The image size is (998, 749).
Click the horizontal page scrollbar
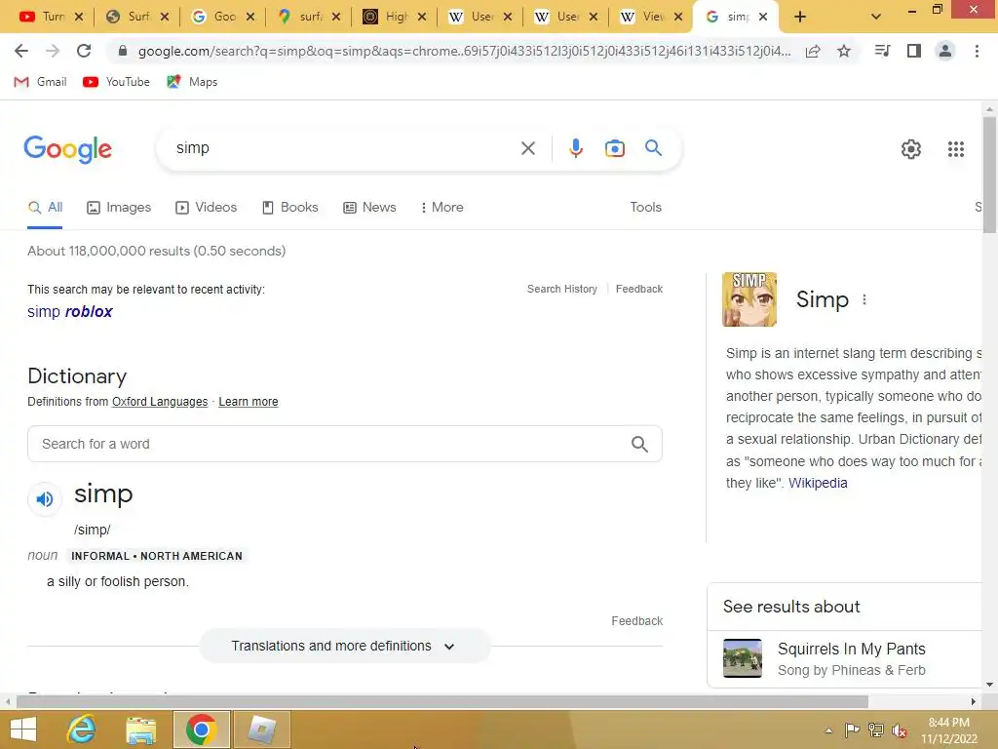[441, 701]
